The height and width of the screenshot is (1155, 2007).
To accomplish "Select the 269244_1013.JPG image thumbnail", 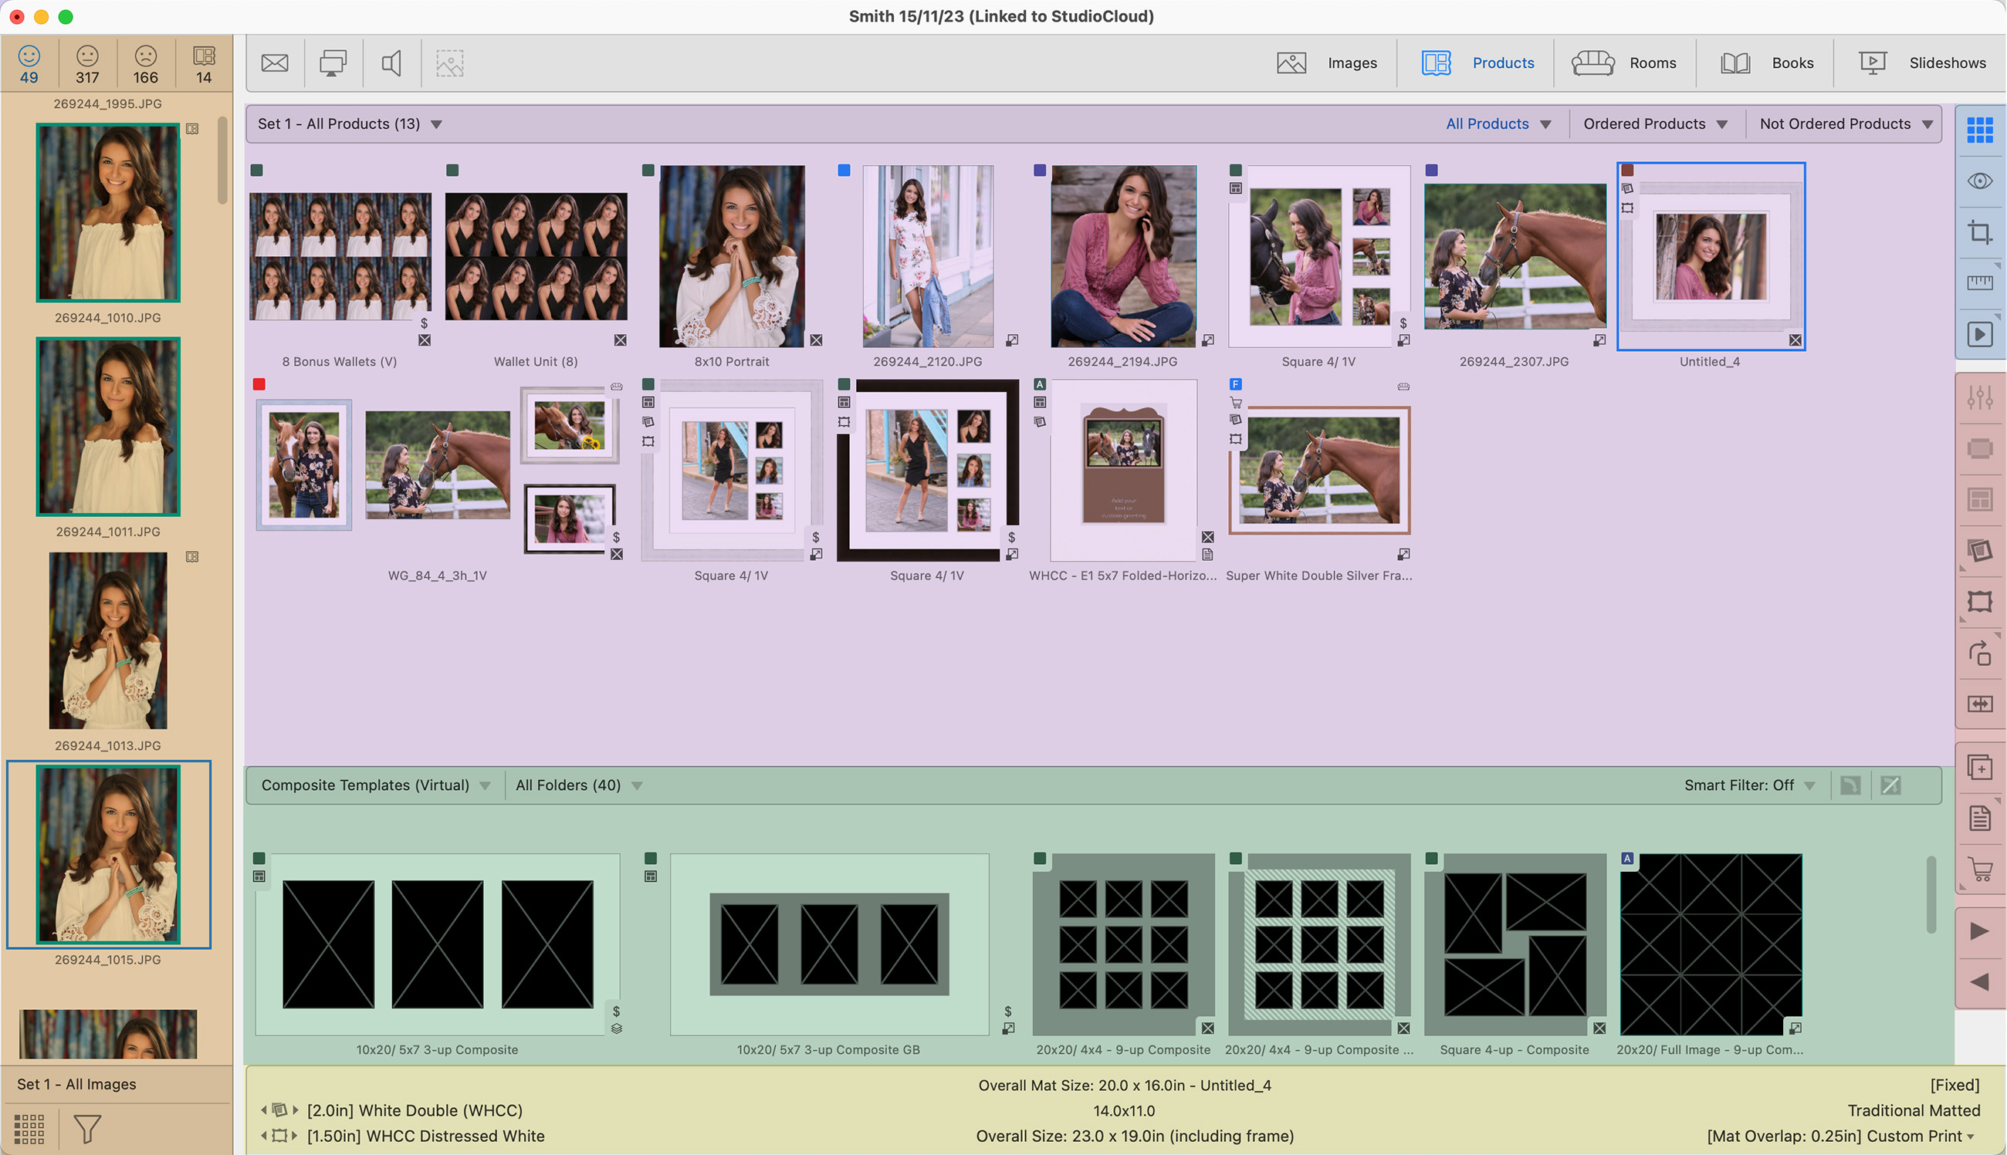I will point(108,640).
